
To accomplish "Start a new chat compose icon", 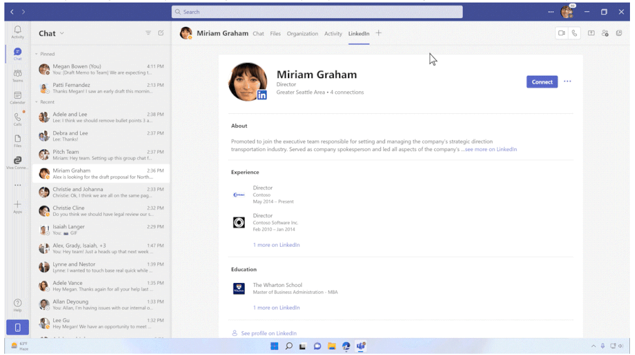I will pos(161,33).
